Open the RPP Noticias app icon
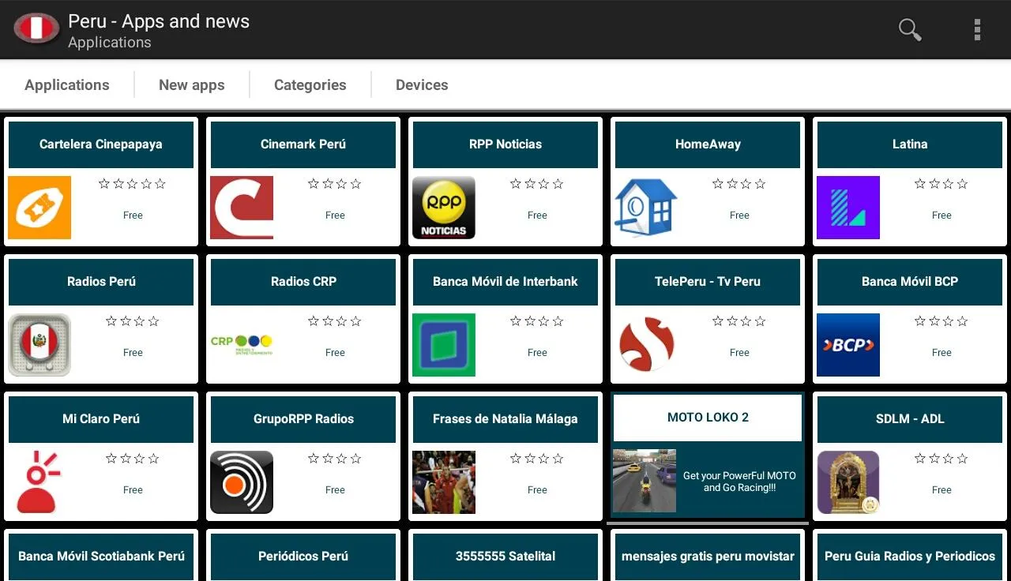 tap(444, 208)
